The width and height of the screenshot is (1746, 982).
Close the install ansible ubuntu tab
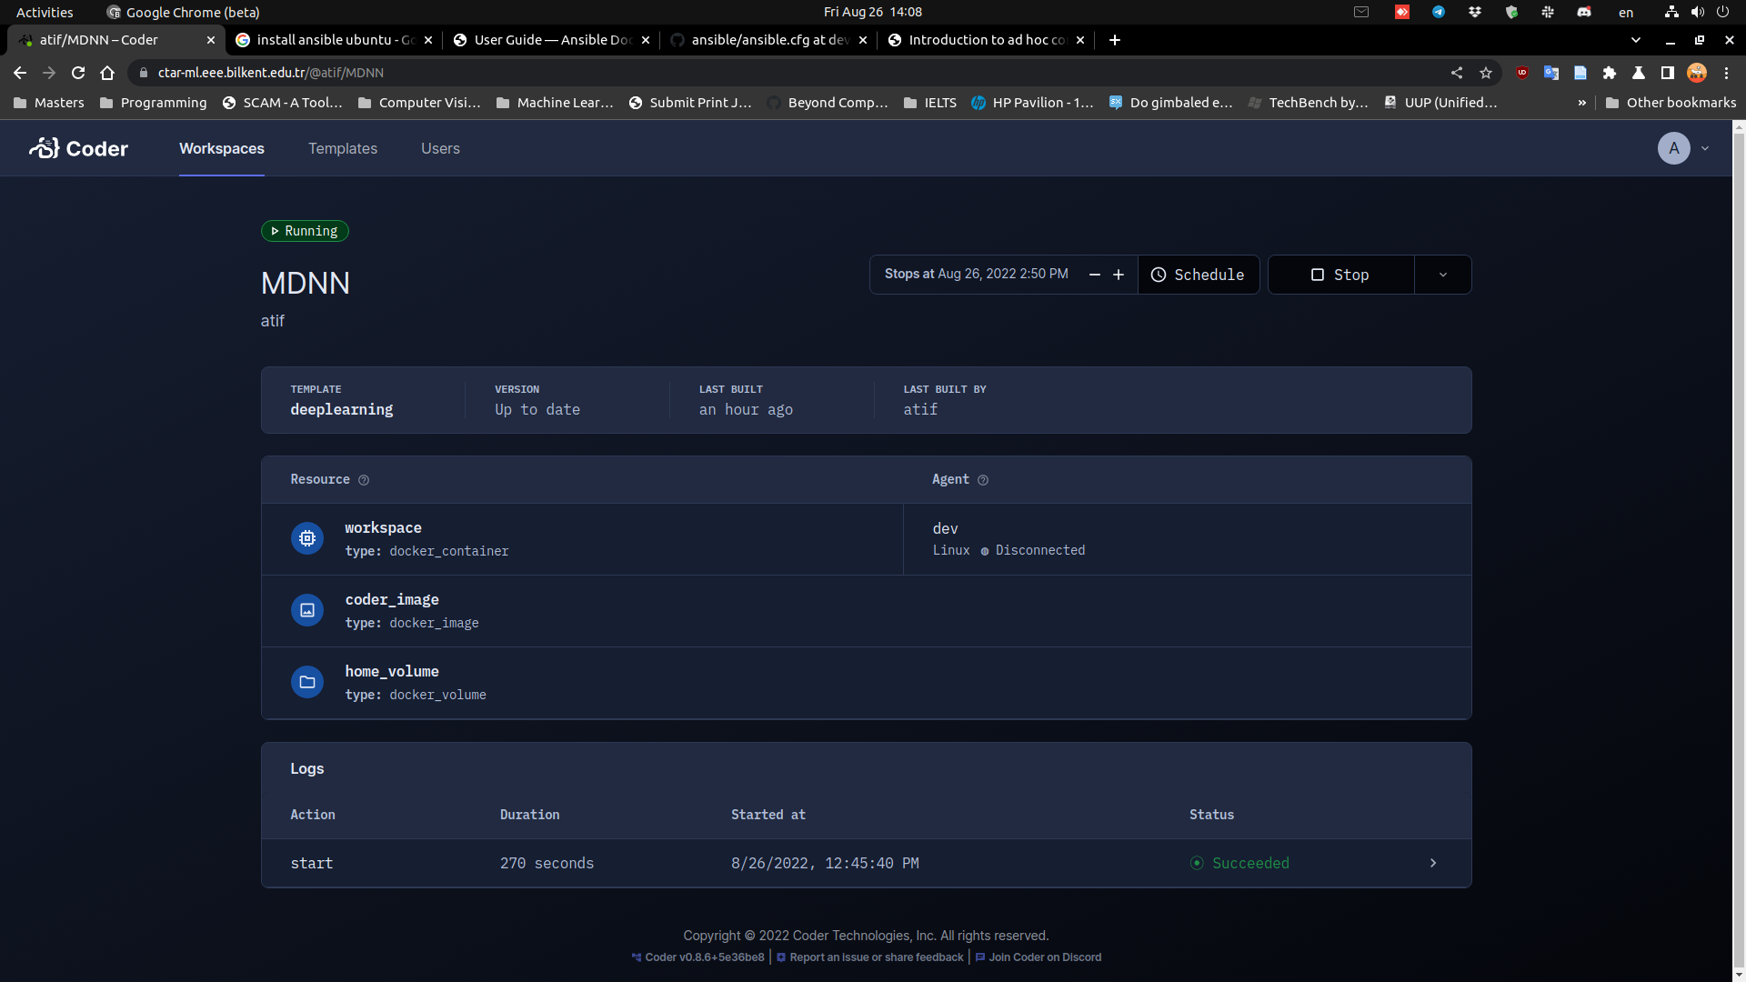(428, 40)
